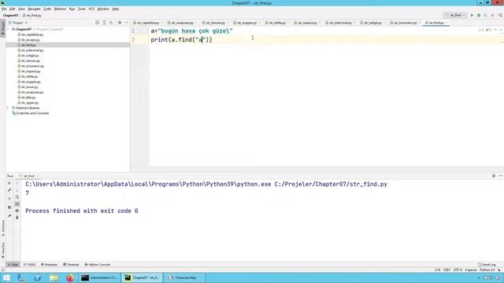Open str_upper.py in project tree
The image size is (504, 283).
tap(30, 103)
